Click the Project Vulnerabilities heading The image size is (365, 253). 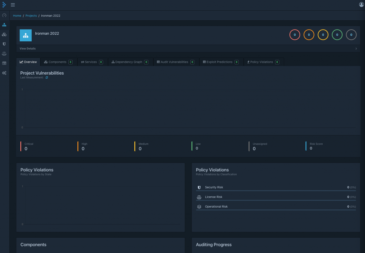click(42, 73)
